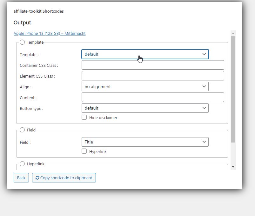This screenshot has width=255, height=216.
Task: Select the Template radio button
Action: pyautogui.click(x=22, y=42)
